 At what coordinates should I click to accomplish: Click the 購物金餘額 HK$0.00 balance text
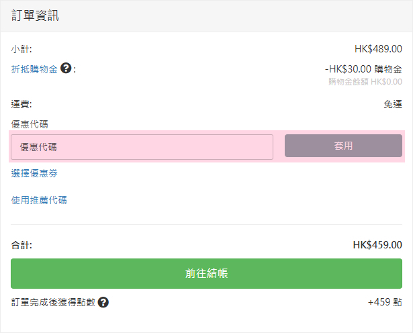click(365, 82)
